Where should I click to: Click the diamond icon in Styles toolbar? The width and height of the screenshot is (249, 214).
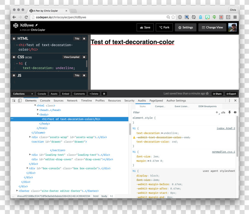pyautogui.click(x=235, y=112)
